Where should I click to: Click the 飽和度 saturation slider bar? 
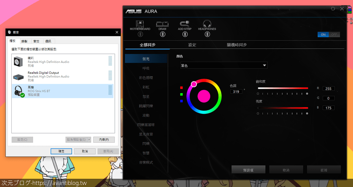click(283, 88)
